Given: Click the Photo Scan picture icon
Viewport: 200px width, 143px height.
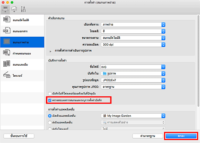Looking at the screenshot, I should click(7, 41).
